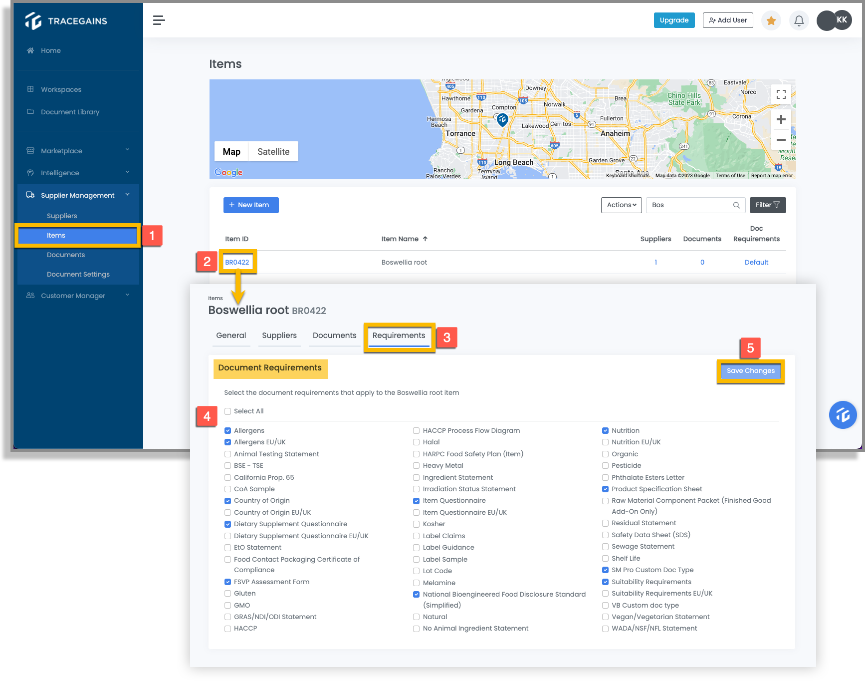Open item BR0422 link
This screenshot has height=681, width=865.
(237, 263)
